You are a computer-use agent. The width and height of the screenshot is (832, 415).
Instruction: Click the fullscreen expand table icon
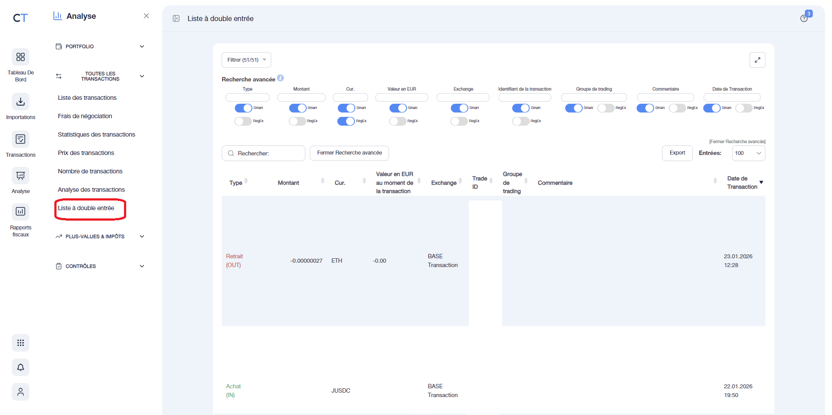pyautogui.click(x=757, y=60)
